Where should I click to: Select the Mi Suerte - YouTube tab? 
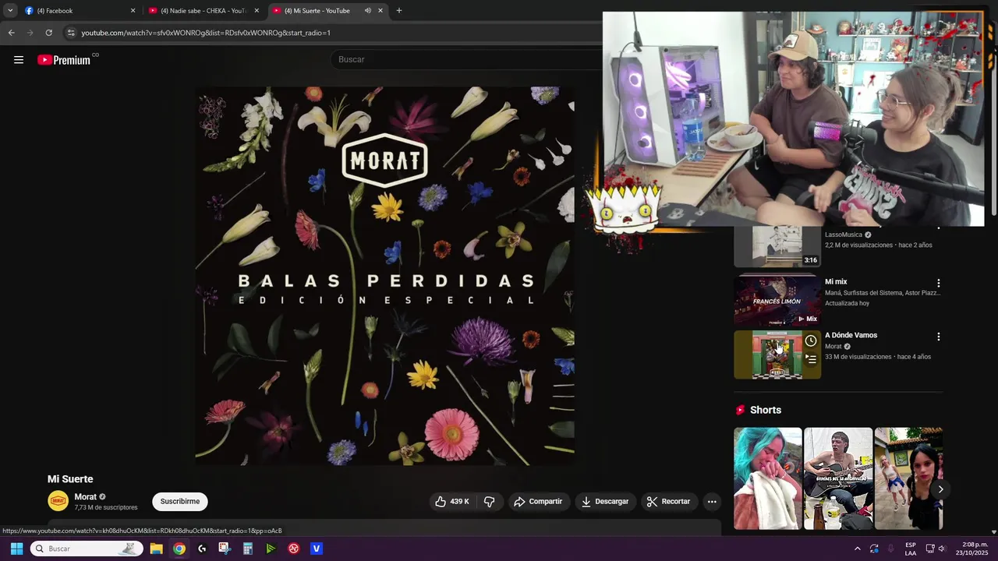pos(327,11)
